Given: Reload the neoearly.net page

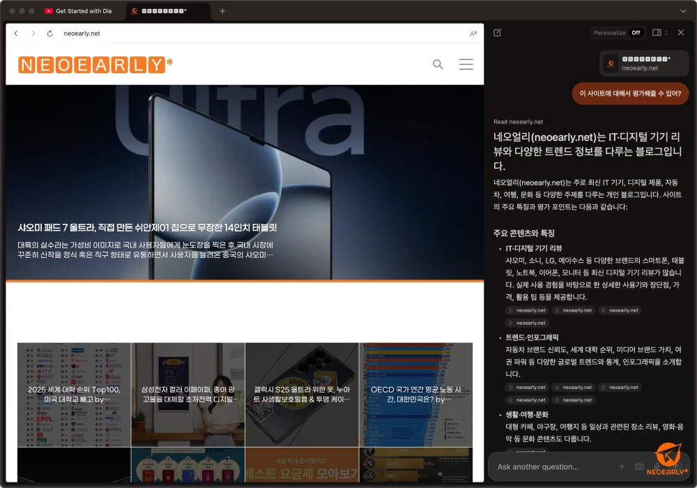Looking at the screenshot, I should (x=49, y=33).
